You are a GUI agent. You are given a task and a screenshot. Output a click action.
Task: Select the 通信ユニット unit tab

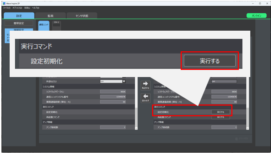tap(44, 26)
